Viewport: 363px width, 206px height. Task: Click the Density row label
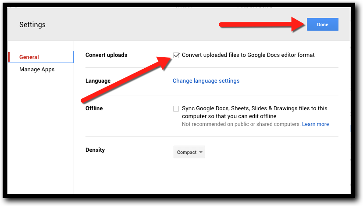tap(95, 150)
